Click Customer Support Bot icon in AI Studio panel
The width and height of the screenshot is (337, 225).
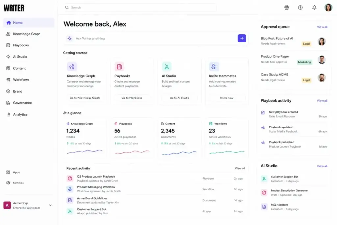tap(264, 179)
